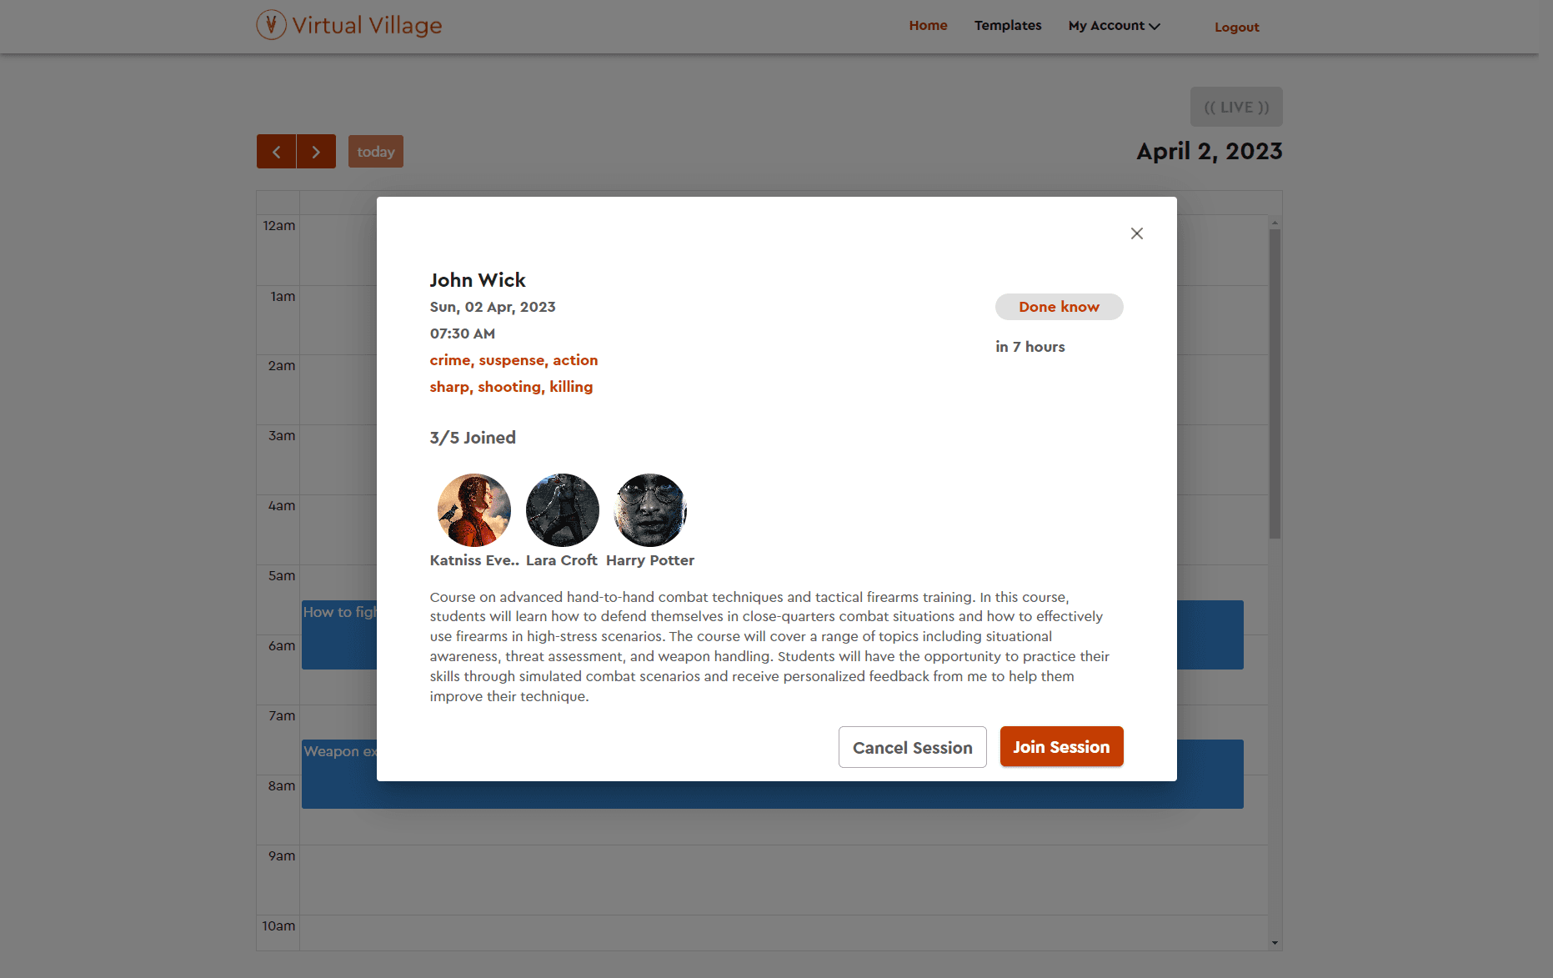This screenshot has height=978, width=1553.
Task: Click the scrollbar up arrow
Action: 1275,223
